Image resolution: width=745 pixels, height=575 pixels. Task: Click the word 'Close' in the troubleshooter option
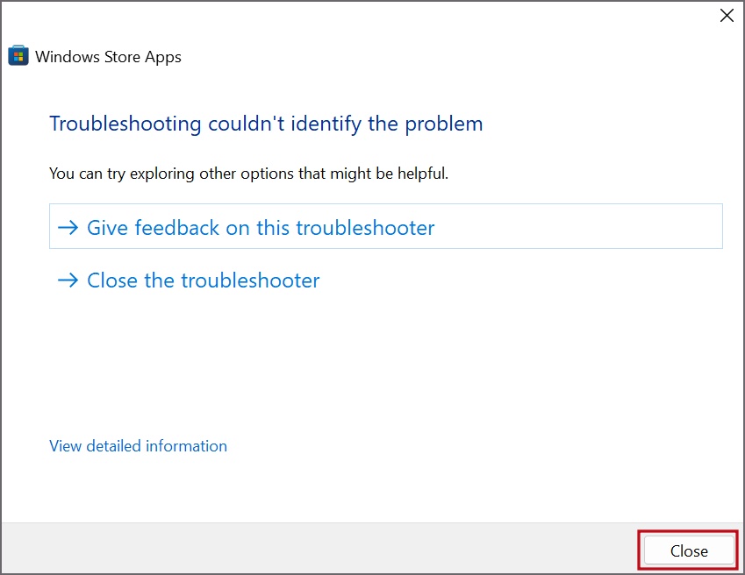[113, 280]
